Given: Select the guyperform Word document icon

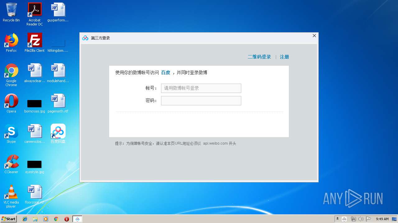Looking at the screenshot, I should [x=58, y=12].
